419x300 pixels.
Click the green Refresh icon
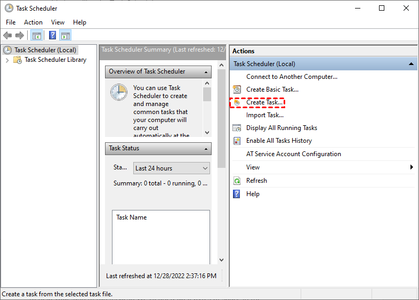tap(237, 181)
